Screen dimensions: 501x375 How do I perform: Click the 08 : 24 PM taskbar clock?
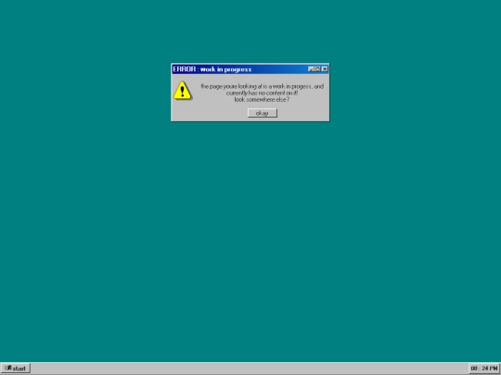click(x=484, y=369)
